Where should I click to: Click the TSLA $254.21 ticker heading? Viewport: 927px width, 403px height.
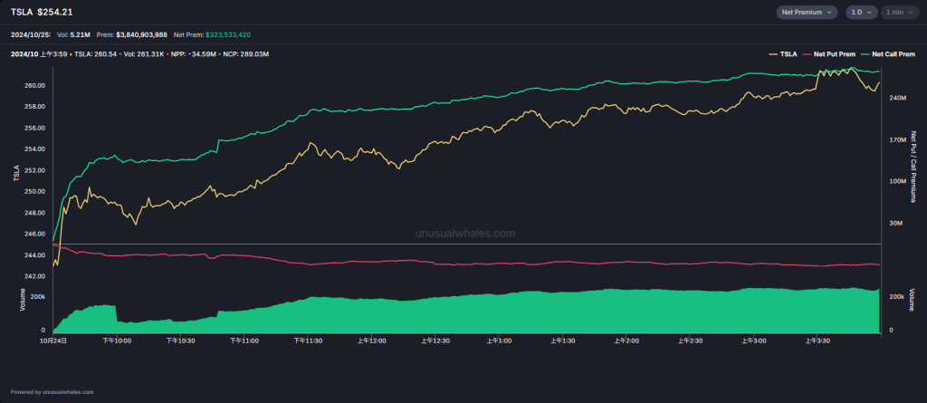coord(42,11)
